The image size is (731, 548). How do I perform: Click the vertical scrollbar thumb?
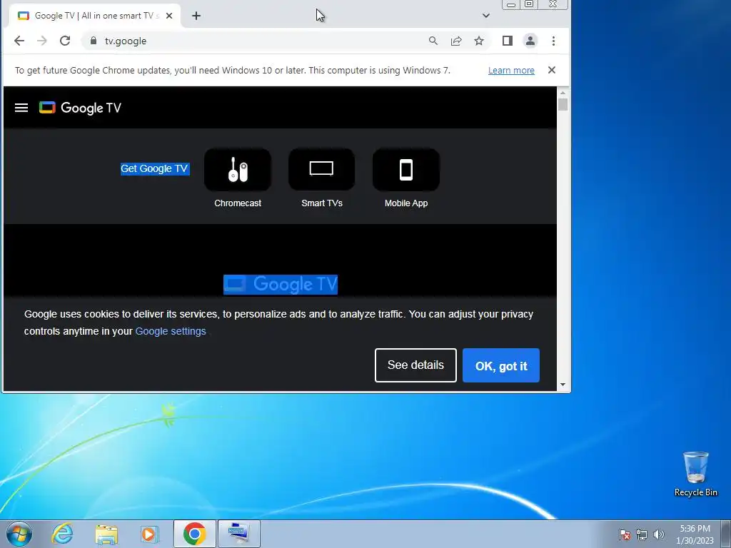click(x=563, y=104)
